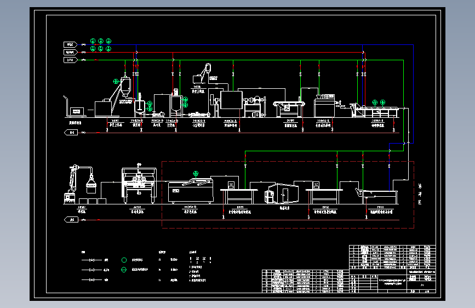Click the upper row drain outlet tag

click(x=71, y=133)
